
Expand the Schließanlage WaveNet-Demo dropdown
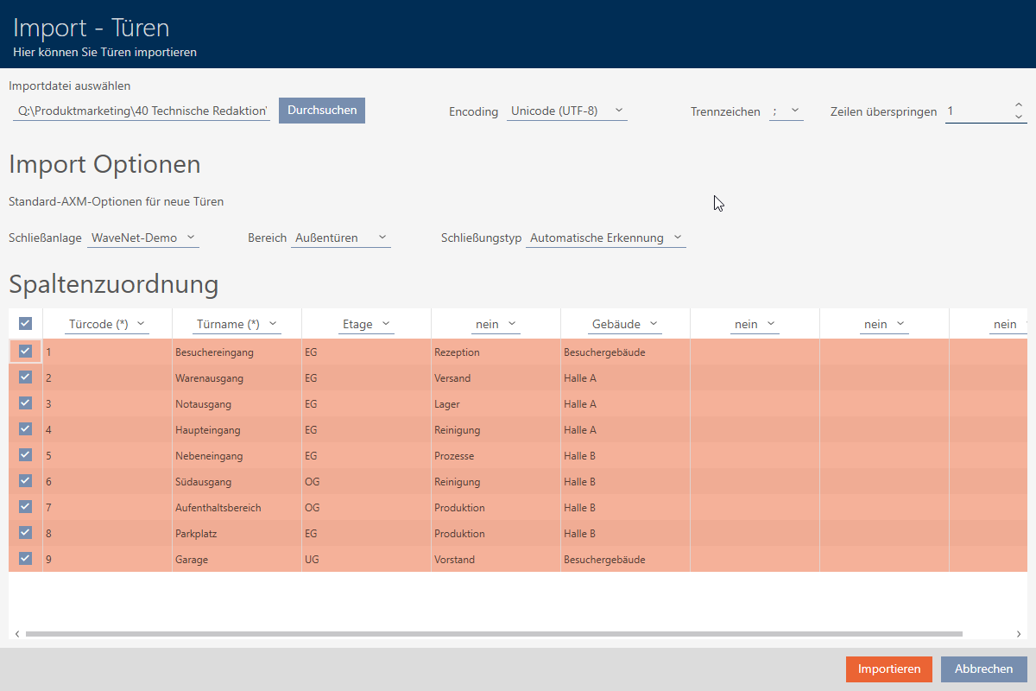[x=142, y=238]
